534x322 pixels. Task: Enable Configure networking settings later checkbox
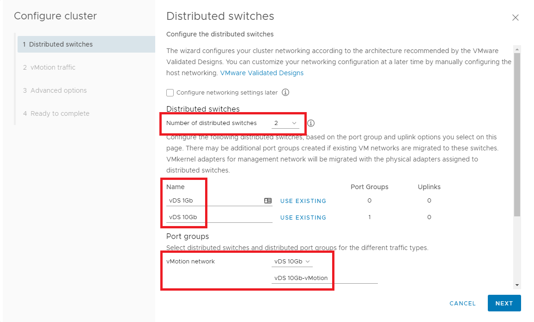point(170,93)
